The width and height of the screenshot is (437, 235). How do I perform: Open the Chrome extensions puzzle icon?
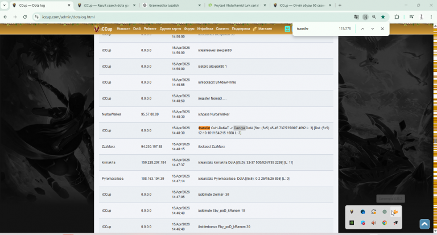397,17
